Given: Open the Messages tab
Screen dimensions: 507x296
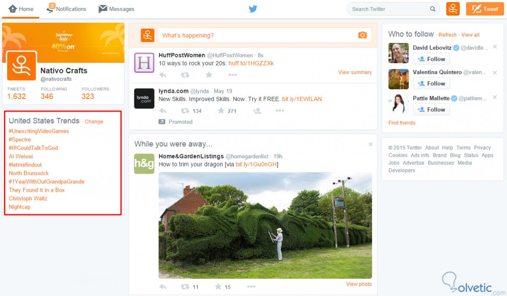Looking at the screenshot, I should point(116,9).
